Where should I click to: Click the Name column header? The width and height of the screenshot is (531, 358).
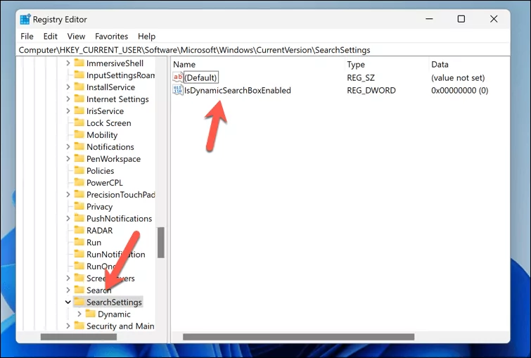click(258, 64)
